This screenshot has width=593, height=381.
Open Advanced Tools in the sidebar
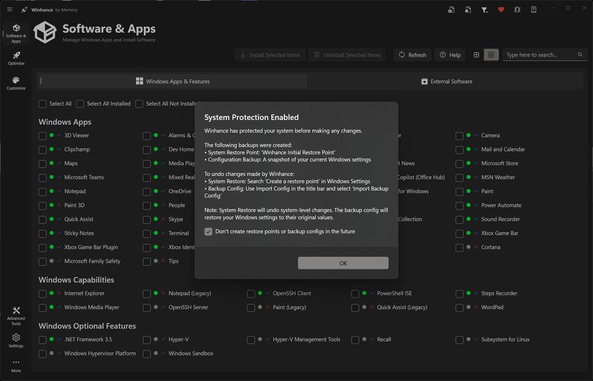(16, 315)
